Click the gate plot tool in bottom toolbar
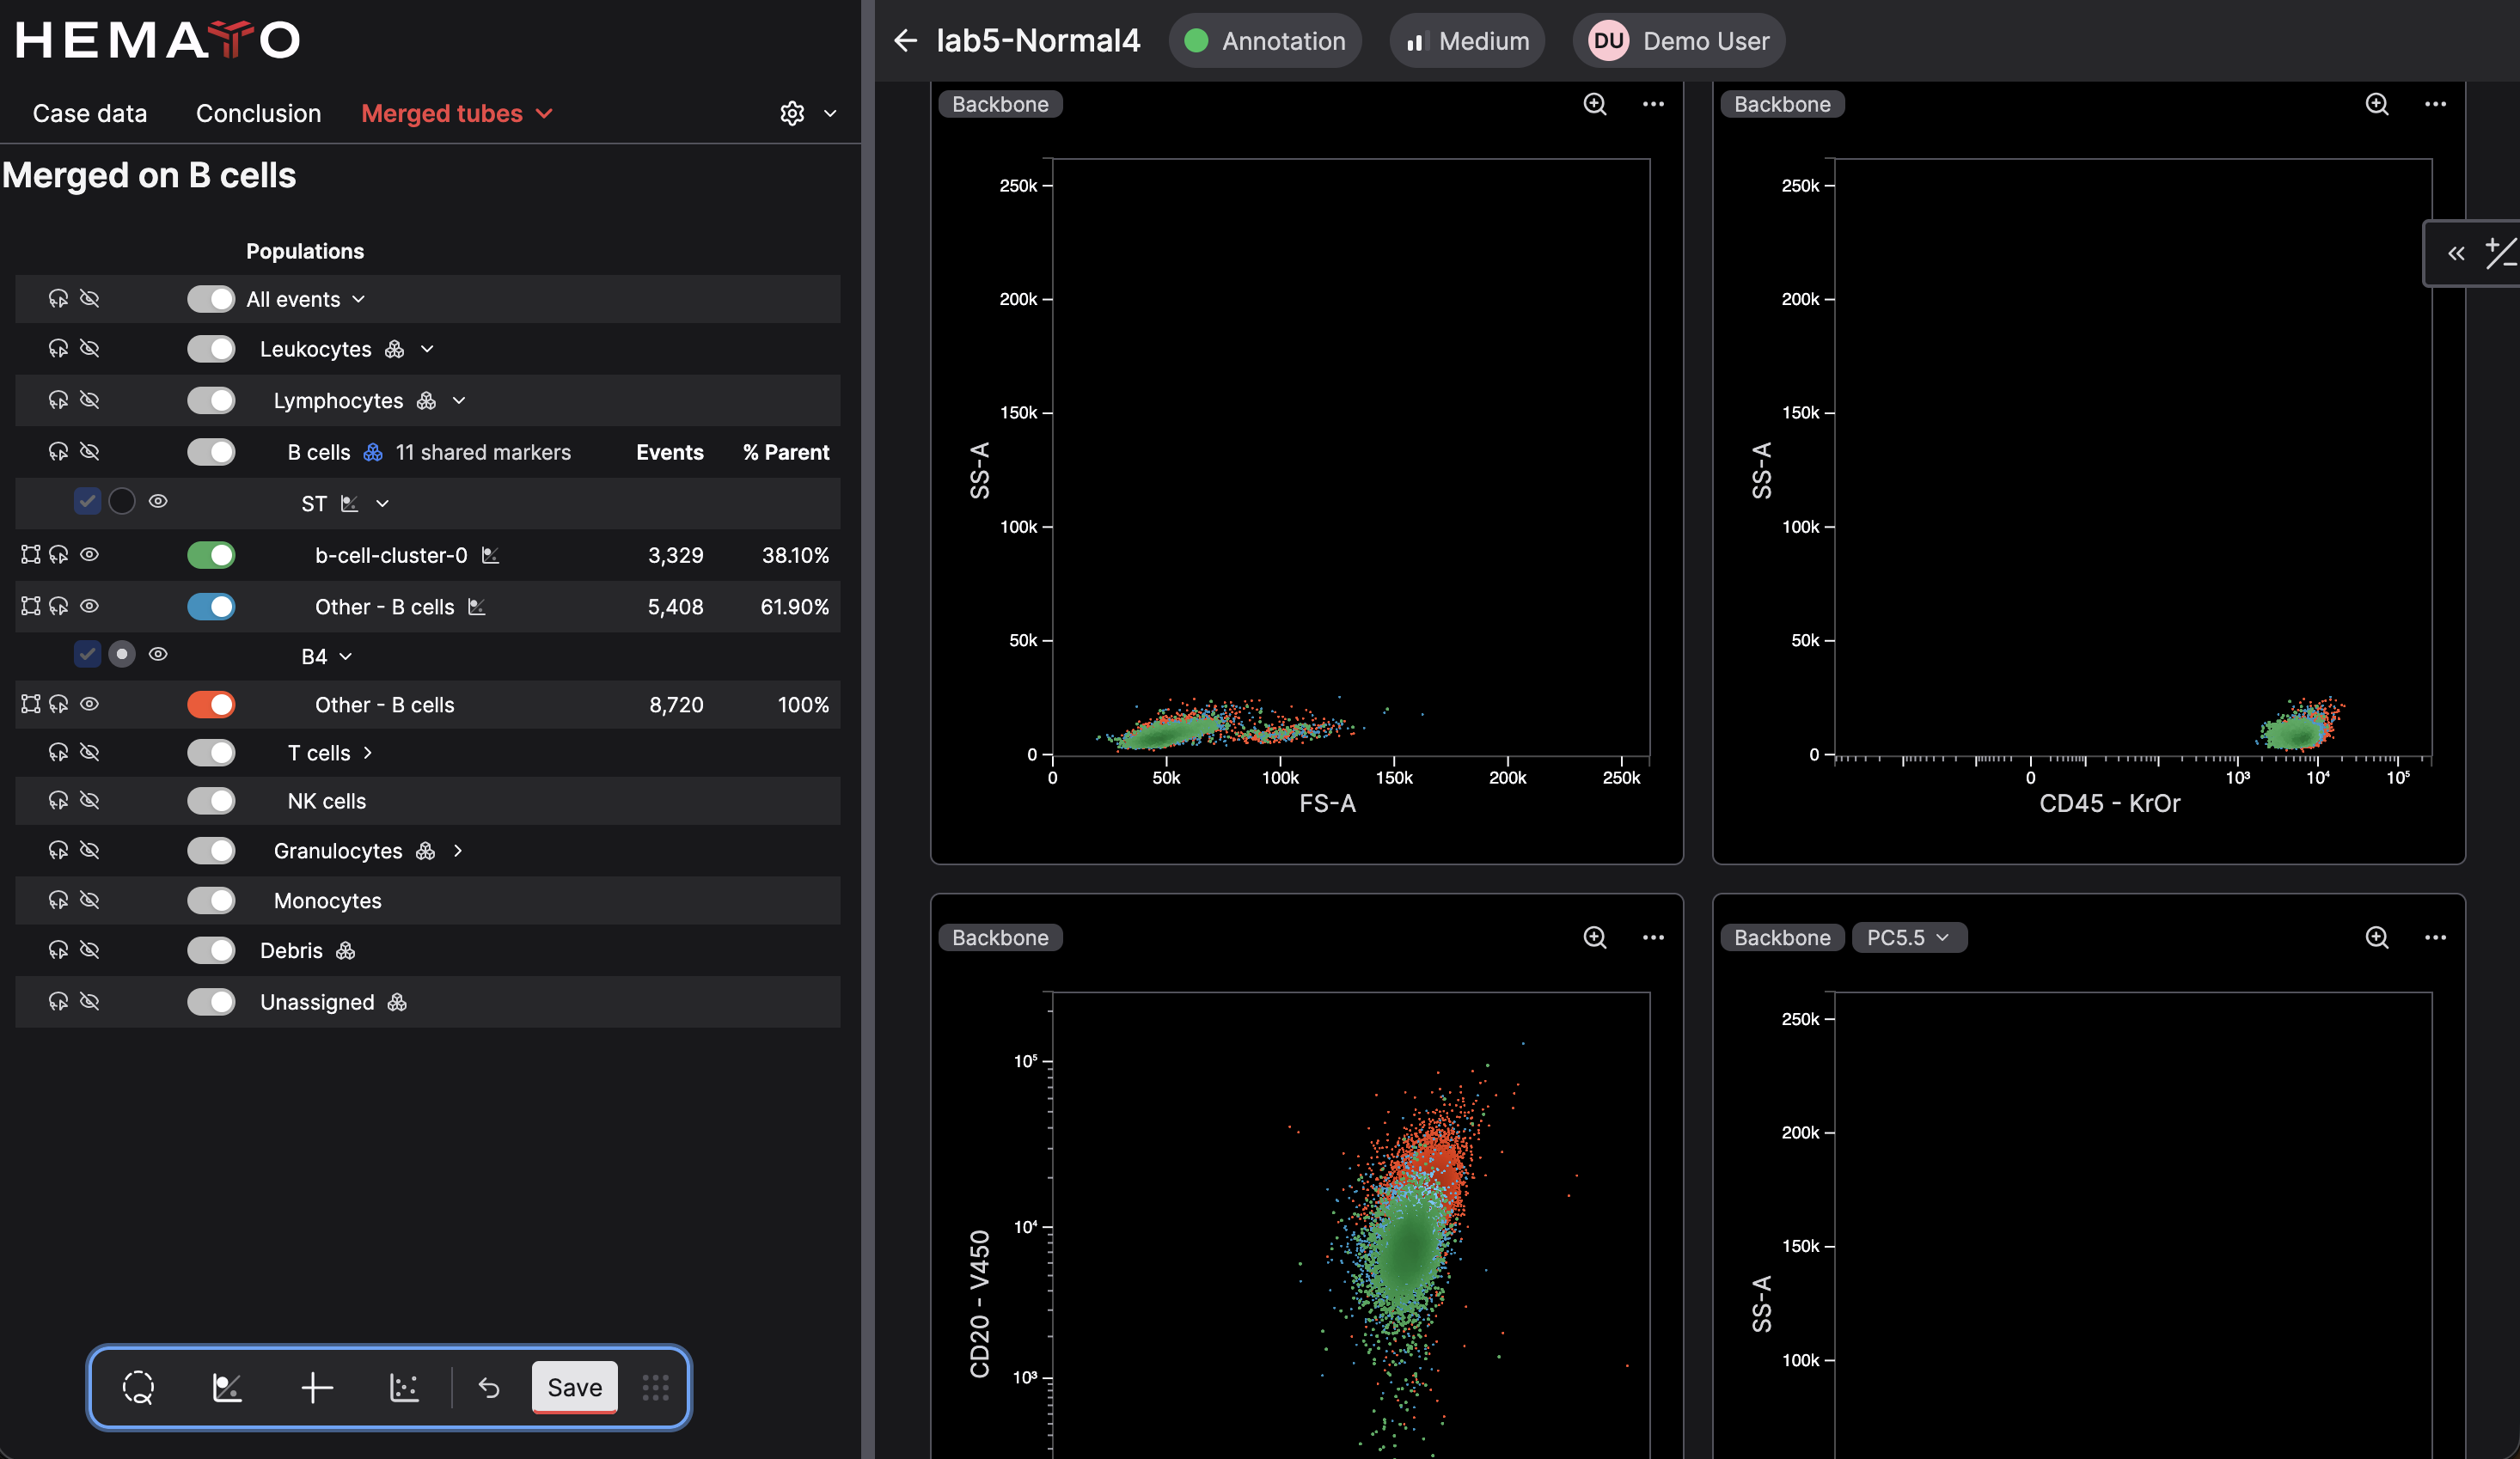The width and height of the screenshot is (2520, 1459). (x=227, y=1387)
